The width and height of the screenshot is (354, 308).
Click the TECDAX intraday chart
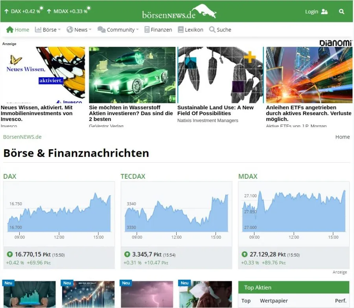pos(176,214)
